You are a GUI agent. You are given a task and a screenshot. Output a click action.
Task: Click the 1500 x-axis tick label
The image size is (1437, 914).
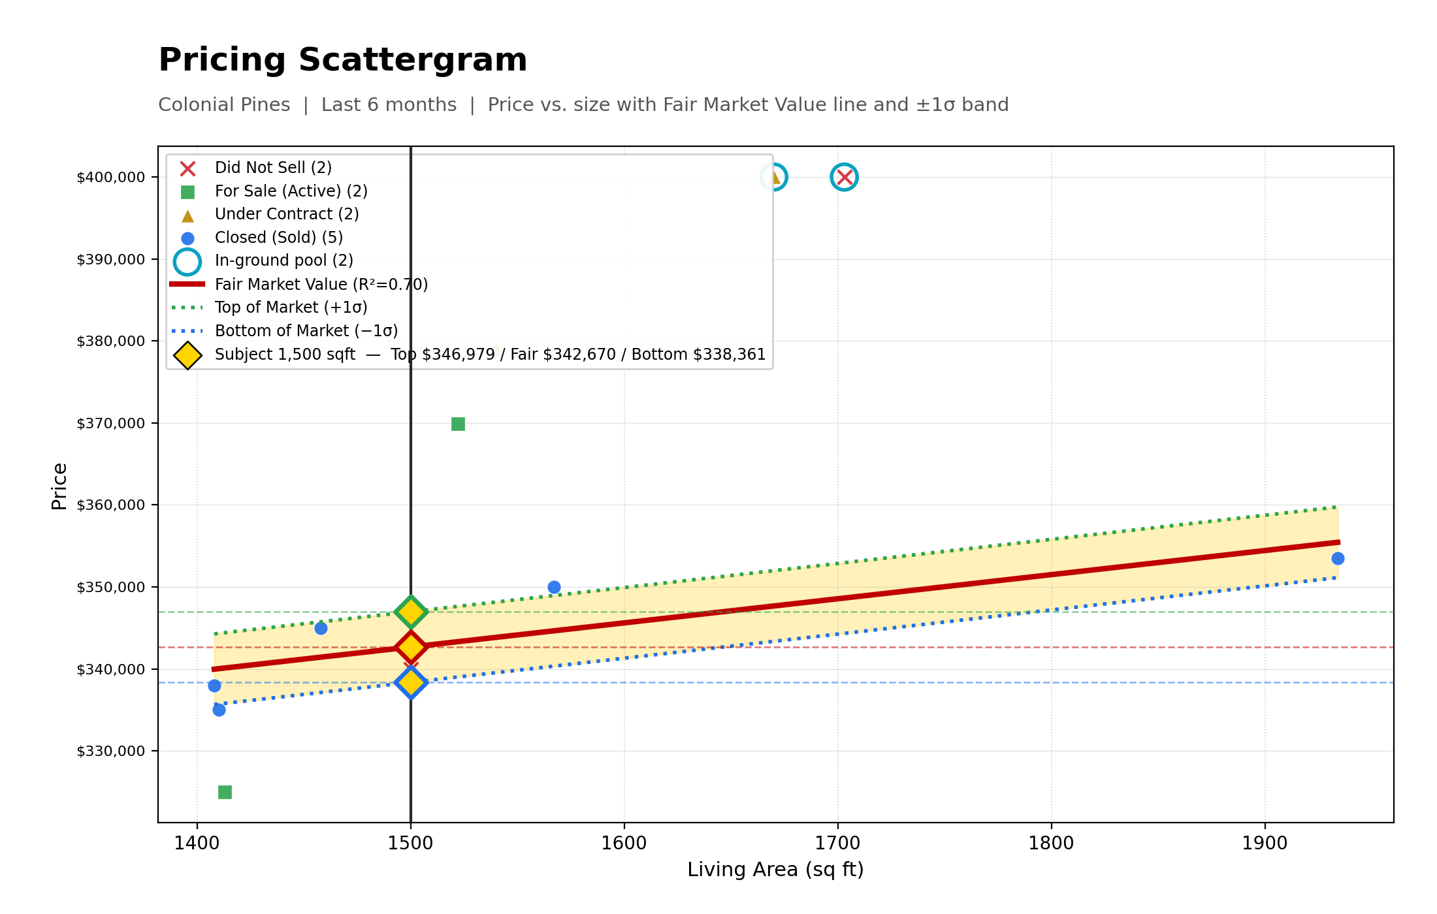pos(410,843)
